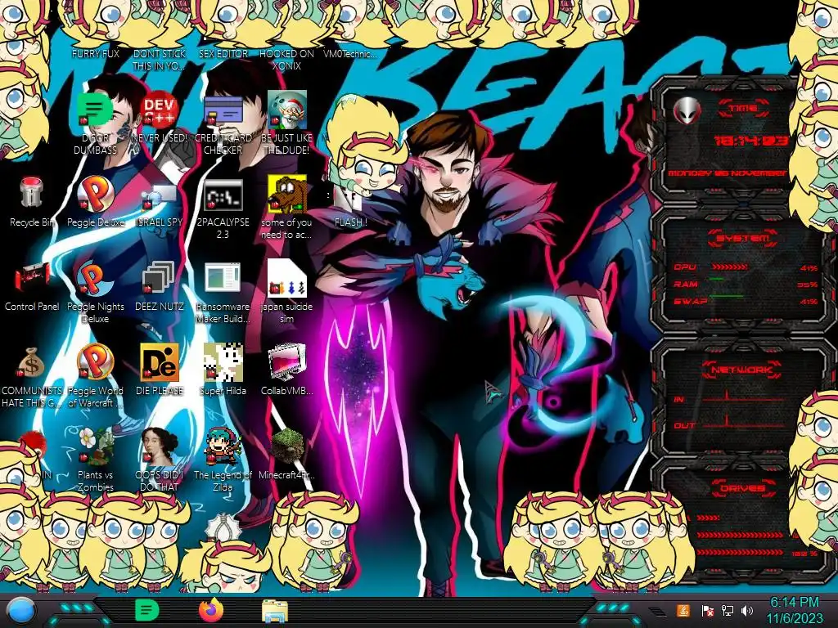838x628 pixels.
Task: Click the Alienware head logo in widget
Action: tap(687, 111)
